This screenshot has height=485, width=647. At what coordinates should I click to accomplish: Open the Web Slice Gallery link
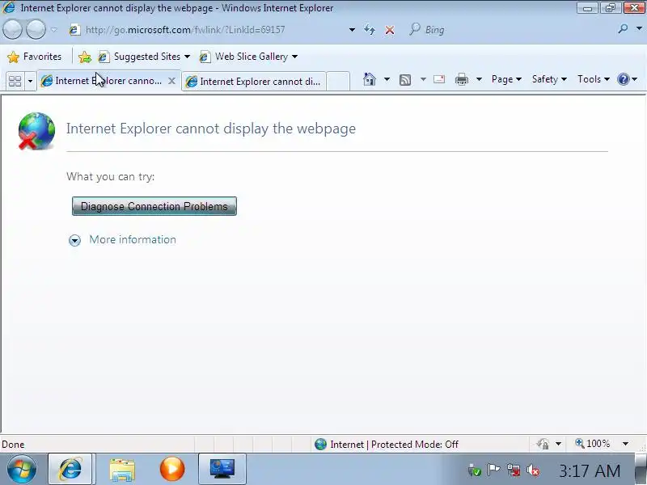tap(248, 57)
